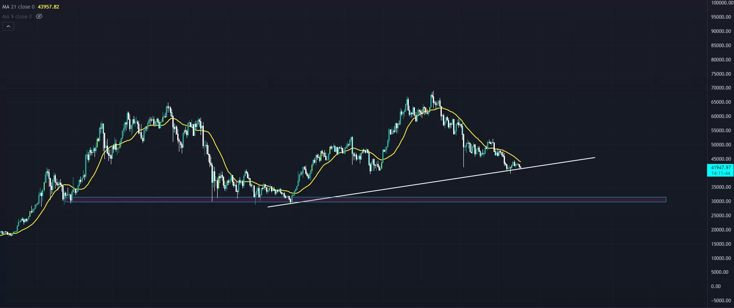Click the 50000.00 price axis label

721,145
